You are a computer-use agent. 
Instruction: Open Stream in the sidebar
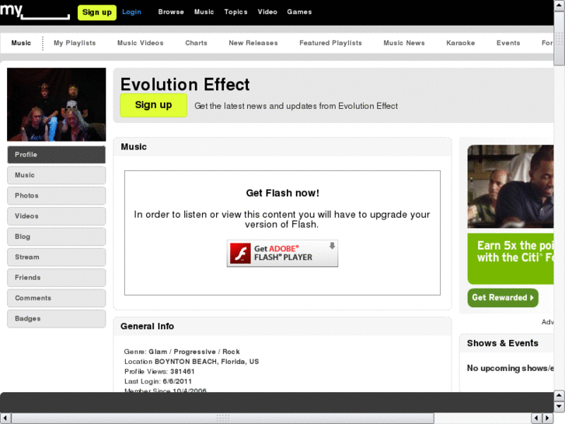point(56,258)
